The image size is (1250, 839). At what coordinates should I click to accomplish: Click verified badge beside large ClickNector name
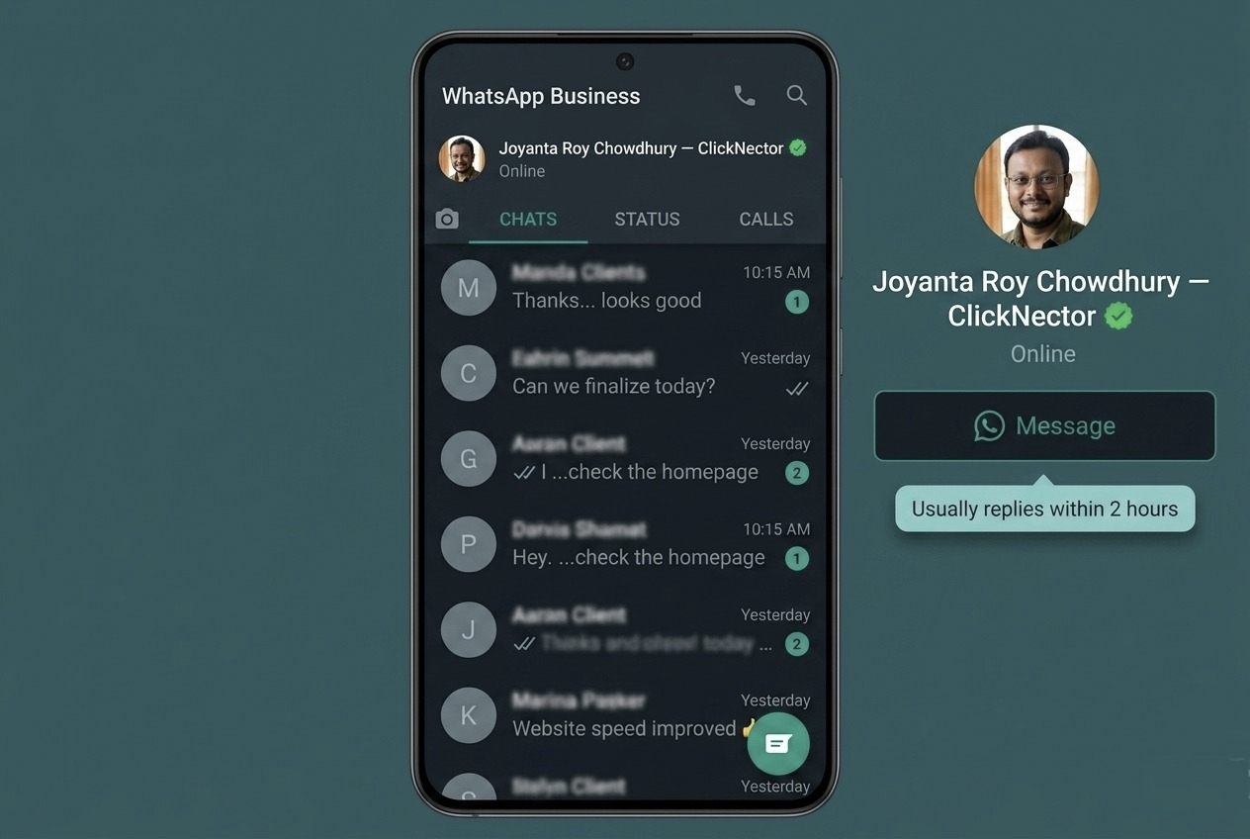1118,317
